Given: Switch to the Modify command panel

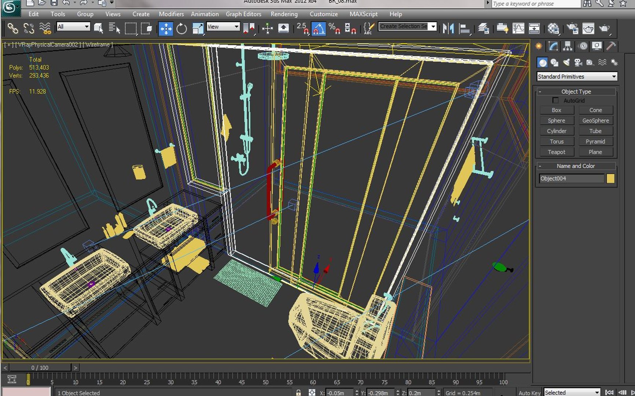Looking at the screenshot, I should tap(553, 46).
